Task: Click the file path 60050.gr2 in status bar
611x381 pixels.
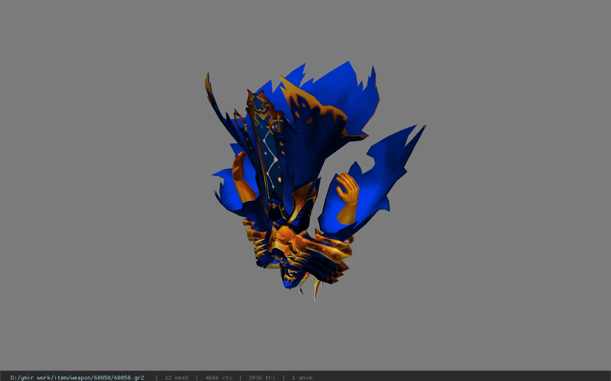Action: pos(77,378)
